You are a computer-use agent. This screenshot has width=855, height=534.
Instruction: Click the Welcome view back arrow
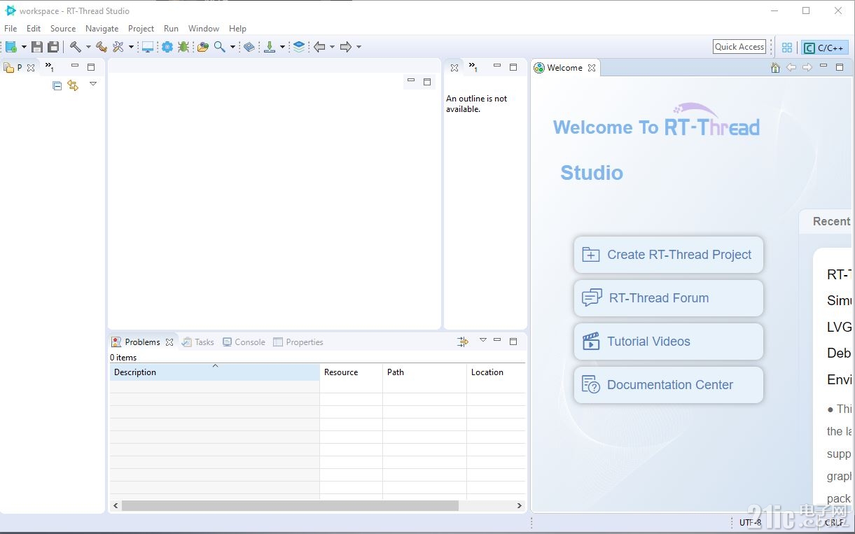791,68
